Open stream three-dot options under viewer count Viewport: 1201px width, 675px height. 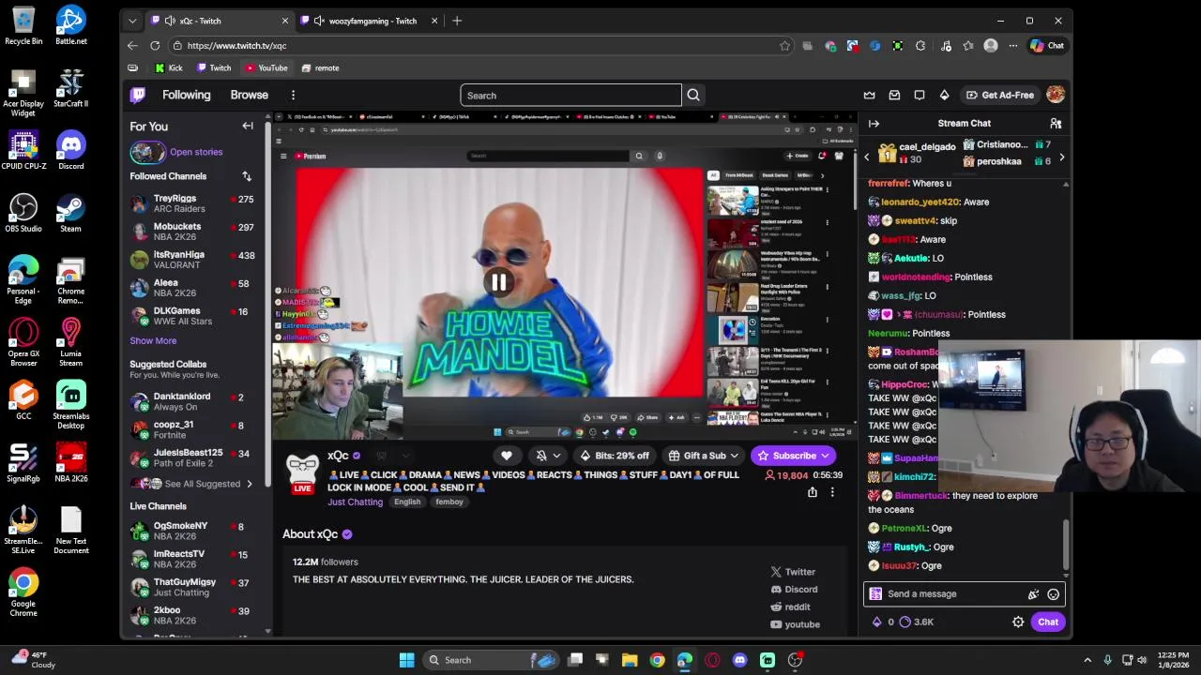click(832, 492)
